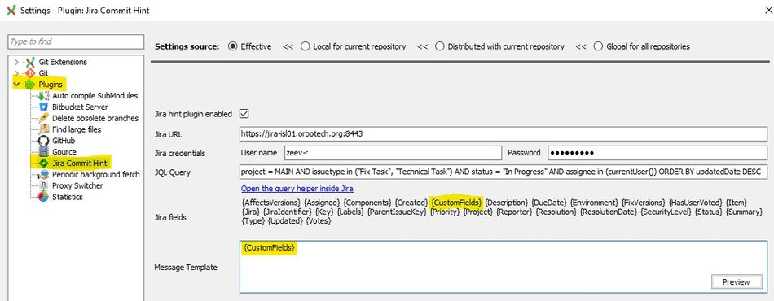Click the Delete obsolete branches icon
The height and width of the screenshot is (301, 774).
44,118
